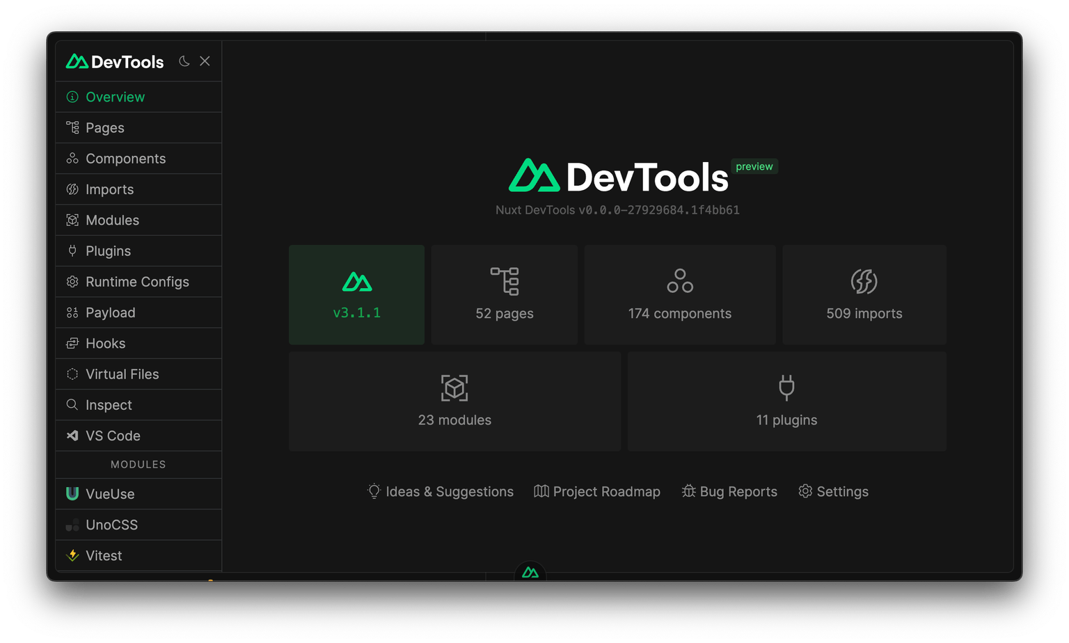This screenshot has width=1069, height=643.
Task: Launch VS Code from the sidebar
Action: tap(72, 435)
